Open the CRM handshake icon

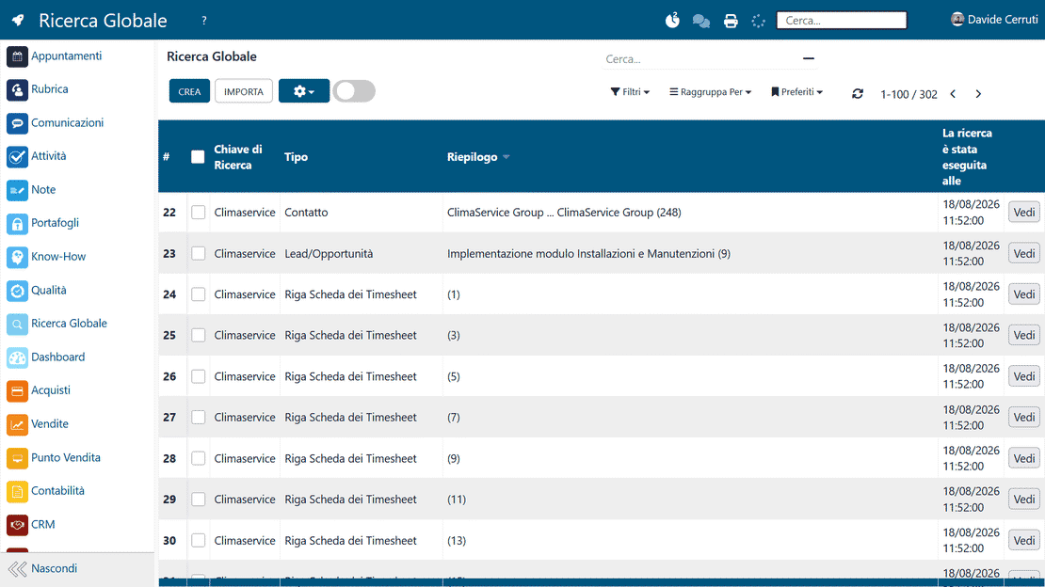pos(17,524)
